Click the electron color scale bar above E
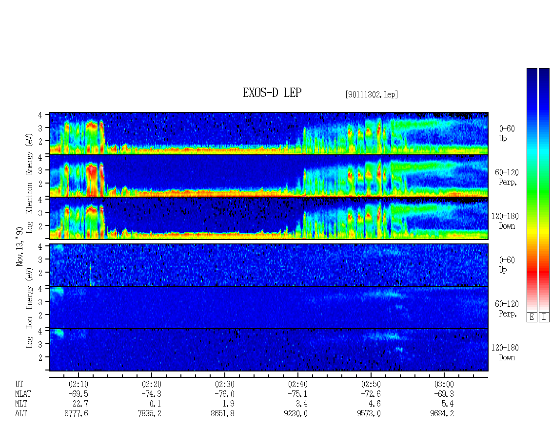This screenshot has height=426, width=551. pyautogui.click(x=531, y=190)
